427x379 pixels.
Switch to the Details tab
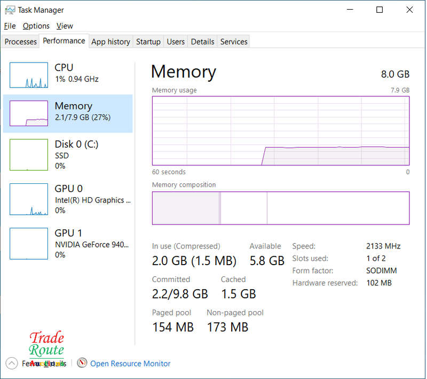tap(202, 42)
